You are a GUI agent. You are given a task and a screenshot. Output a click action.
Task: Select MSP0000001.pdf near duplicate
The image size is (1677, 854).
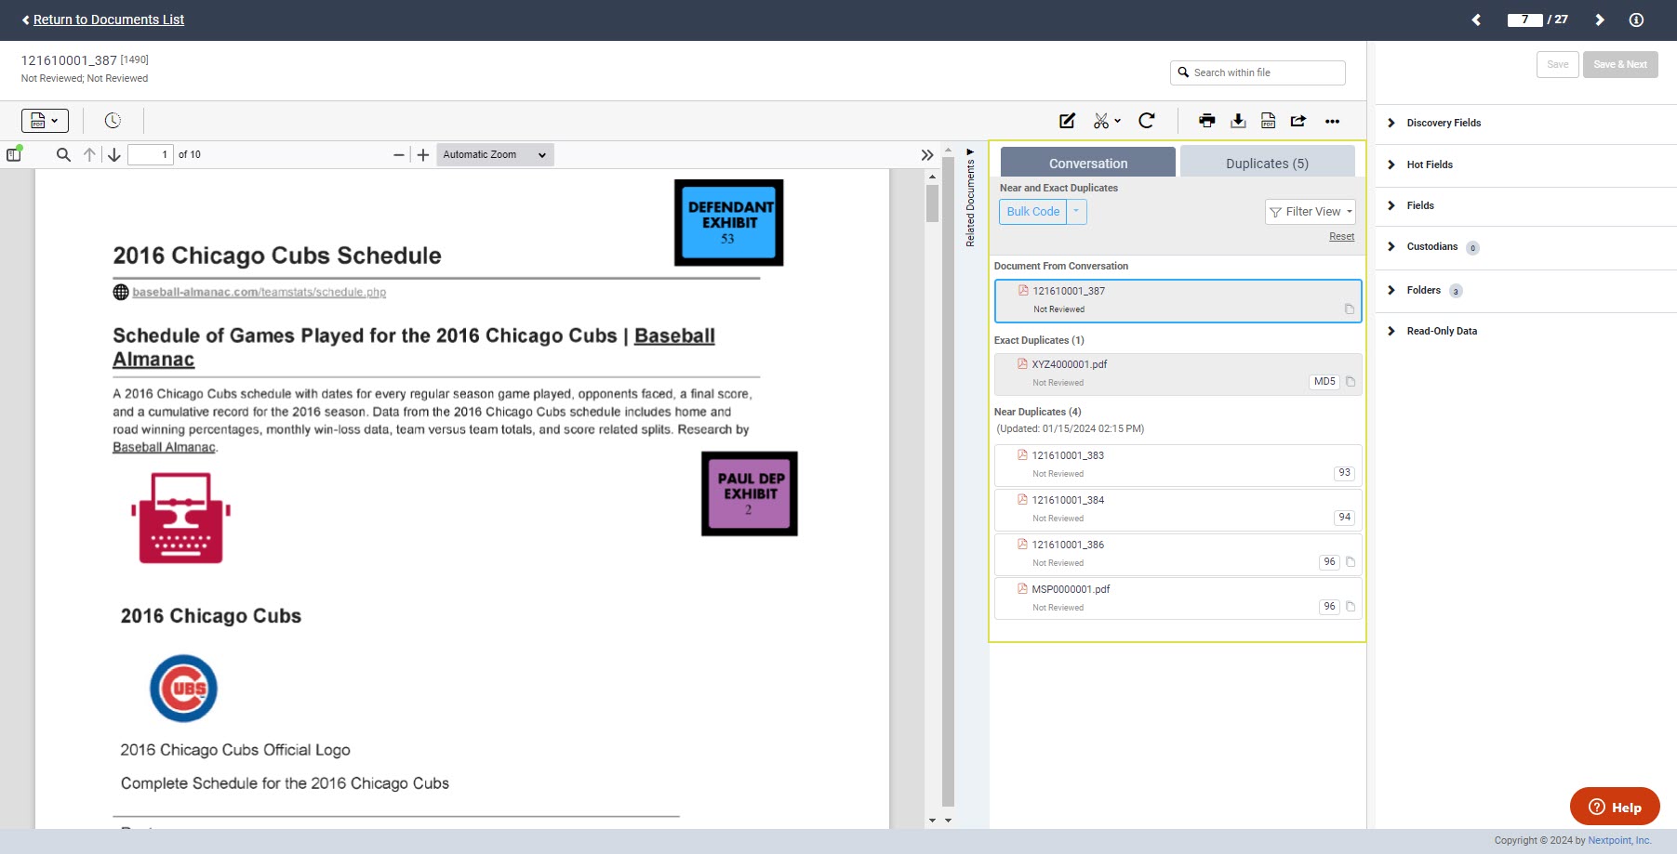point(1178,598)
